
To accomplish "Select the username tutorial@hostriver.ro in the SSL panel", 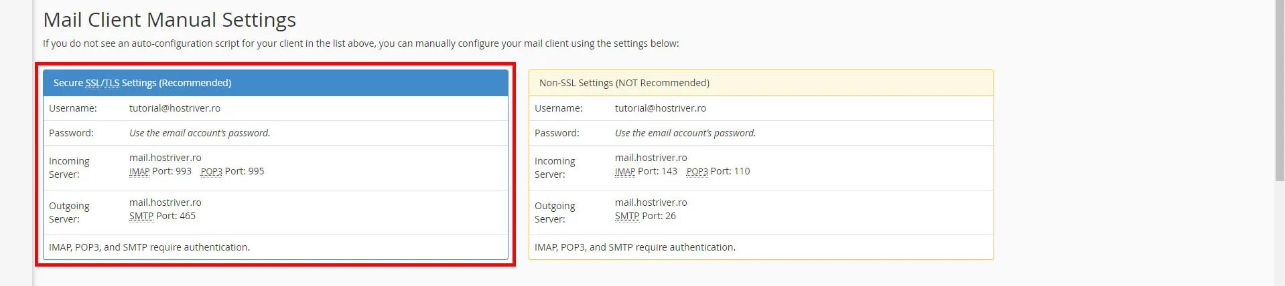I will point(175,108).
